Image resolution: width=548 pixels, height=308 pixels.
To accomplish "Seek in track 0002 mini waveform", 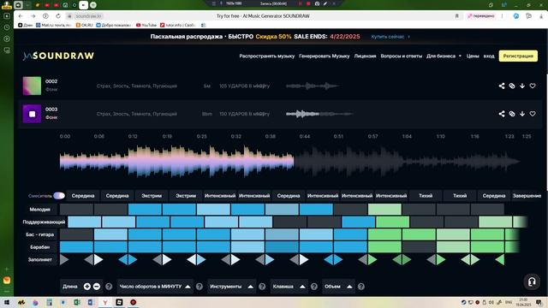I will click(x=312, y=86).
